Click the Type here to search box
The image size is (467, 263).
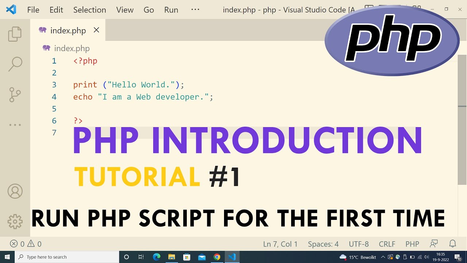[x=67, y=257]
